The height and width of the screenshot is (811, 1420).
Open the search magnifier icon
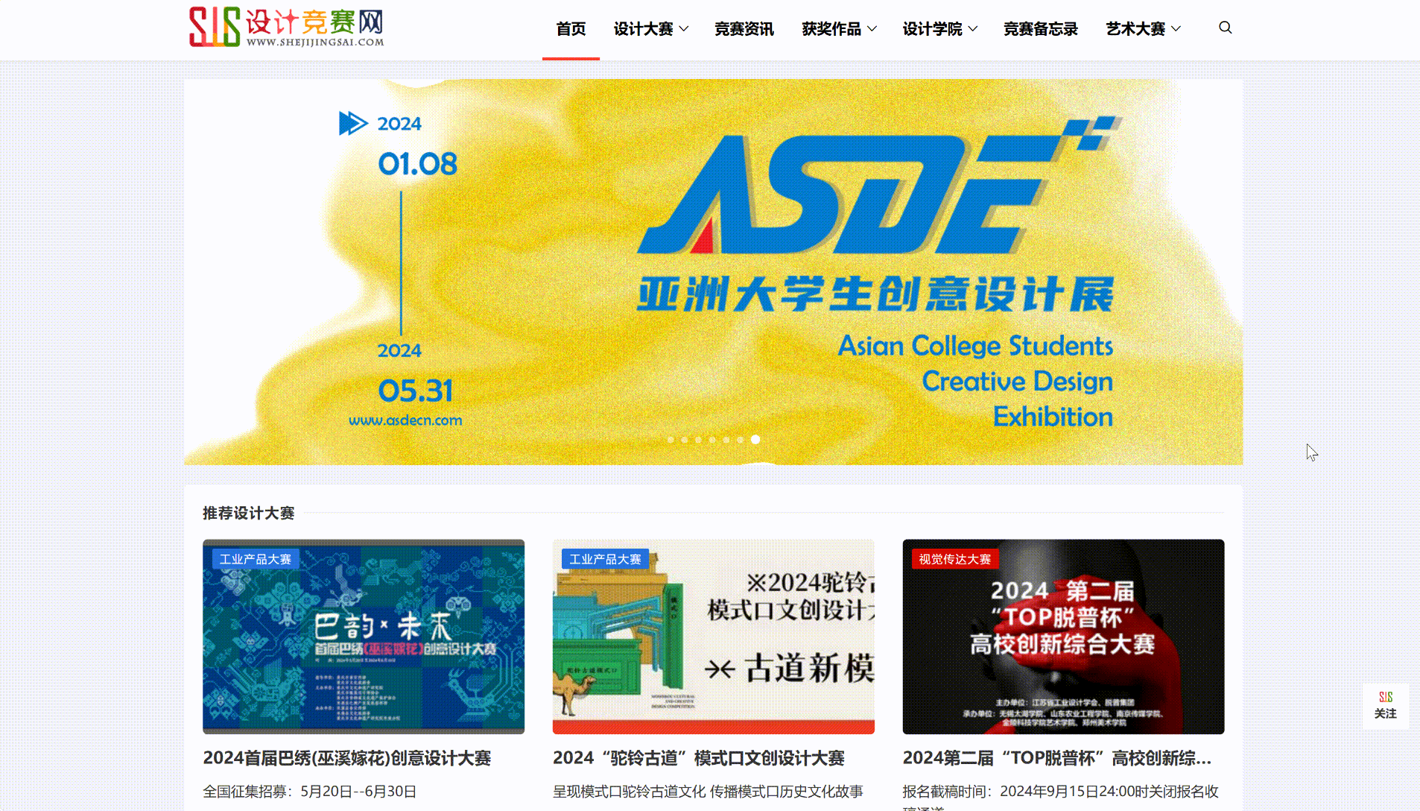coord(1225,28)
